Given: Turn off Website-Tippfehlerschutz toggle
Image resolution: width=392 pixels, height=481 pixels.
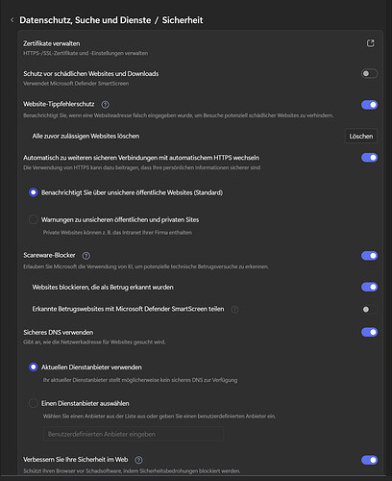Looking at the screenshot, I should click(x=369, y=105).
